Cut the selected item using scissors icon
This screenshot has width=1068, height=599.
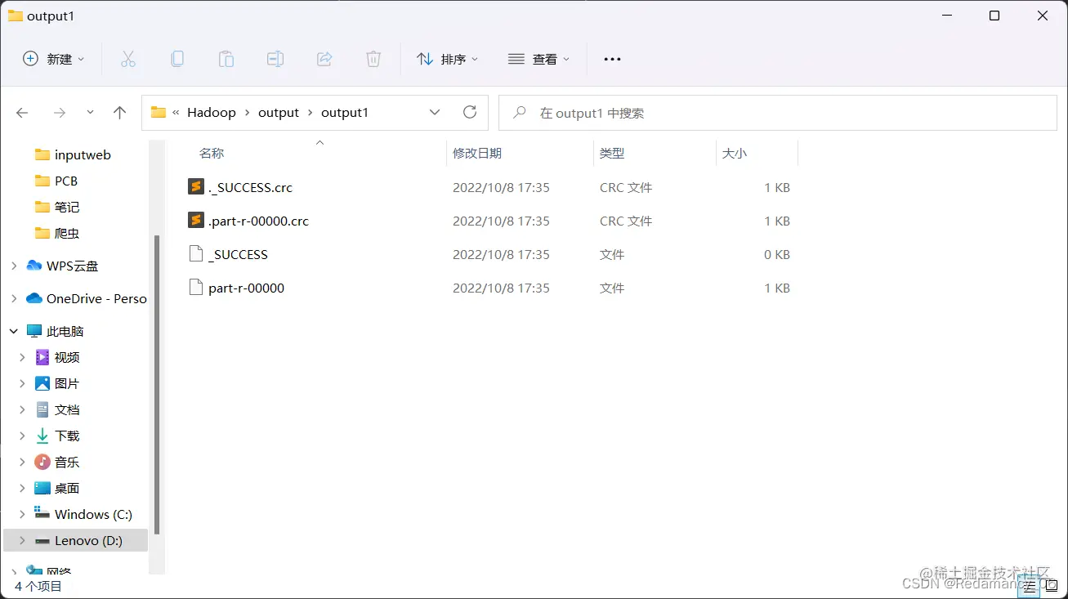(x=127, y=58)
